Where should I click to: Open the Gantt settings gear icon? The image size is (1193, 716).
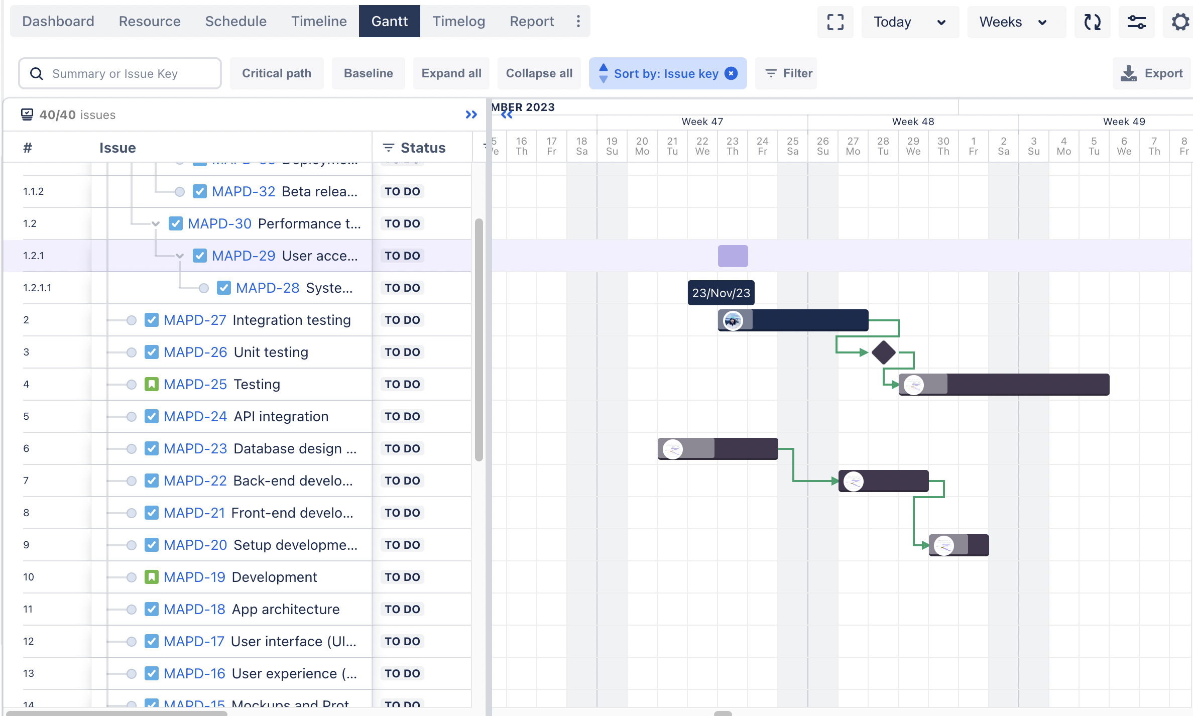pyautogui.click(x=1179, y=22)
